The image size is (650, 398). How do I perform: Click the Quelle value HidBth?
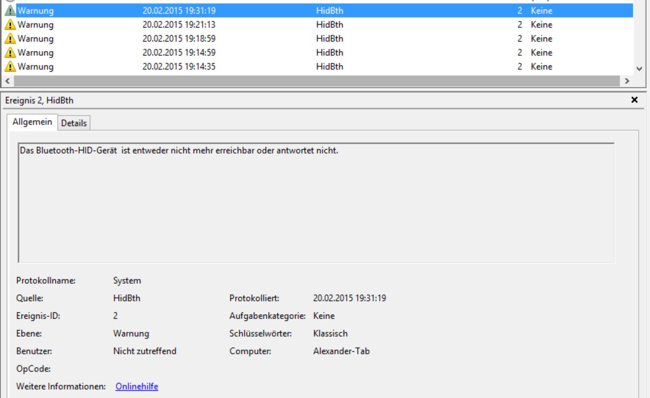pyautogui.click(x=126, y=298)
